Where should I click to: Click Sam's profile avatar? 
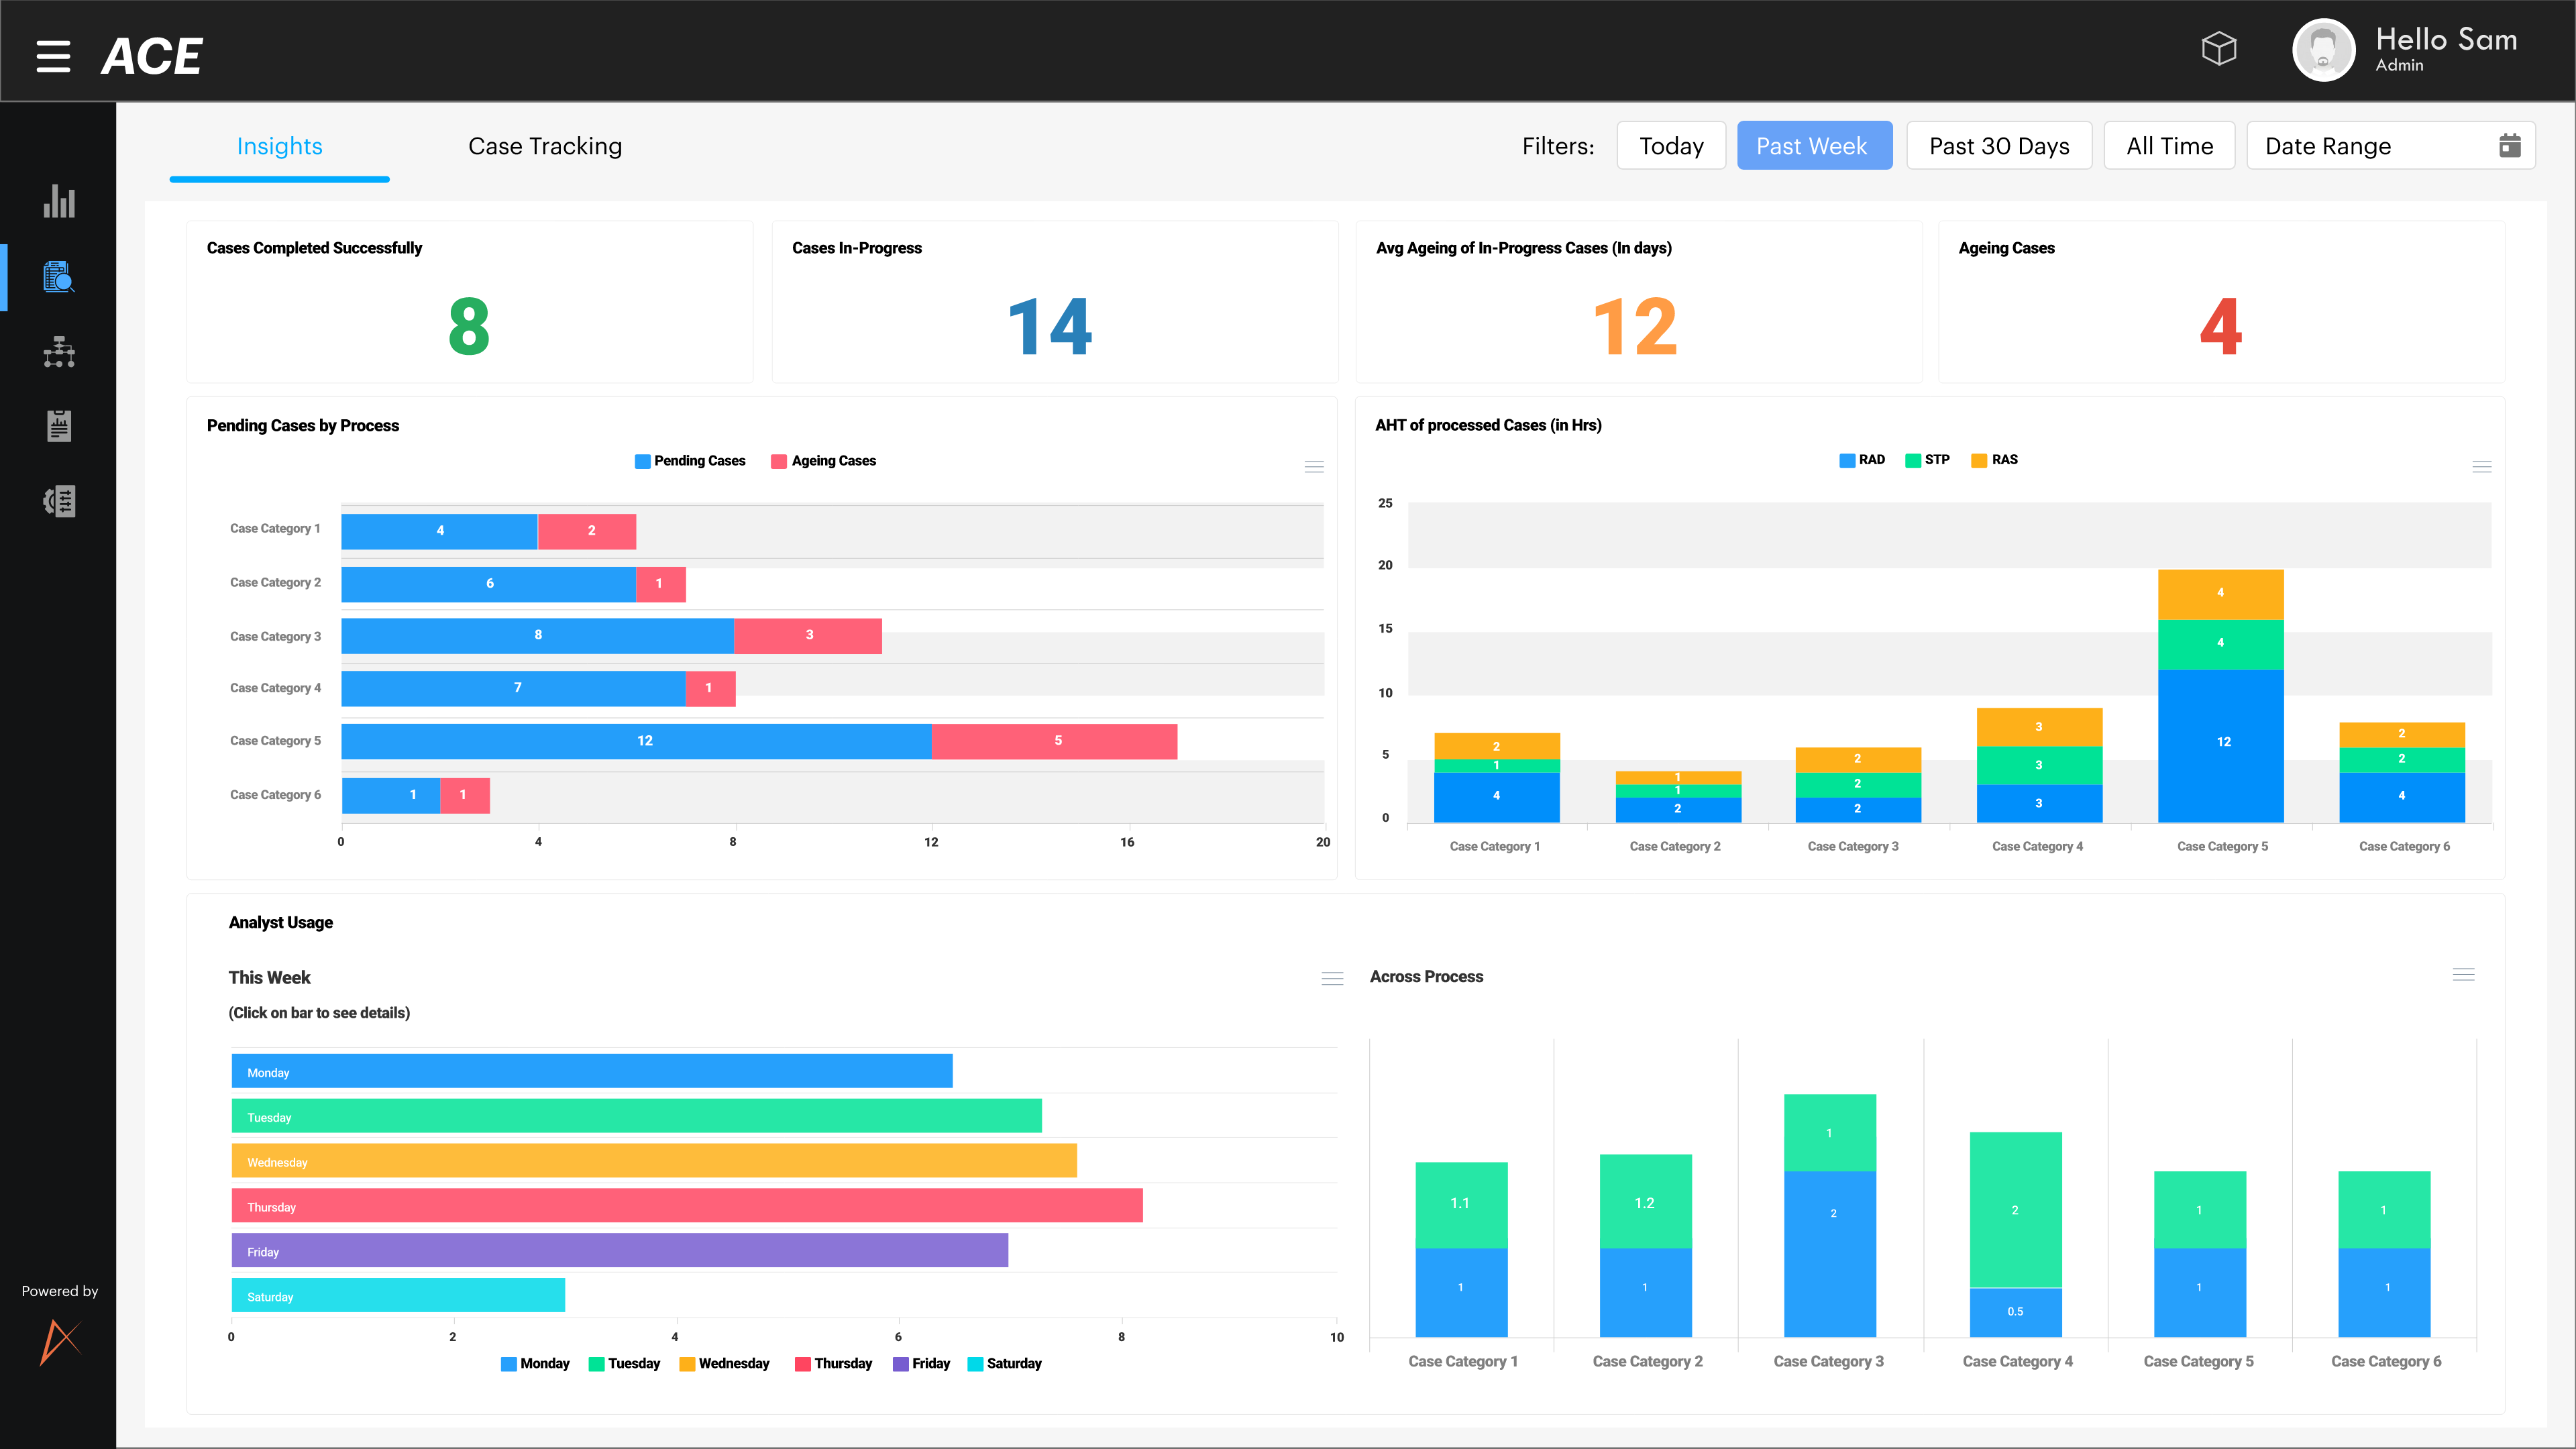[2323, 51]
